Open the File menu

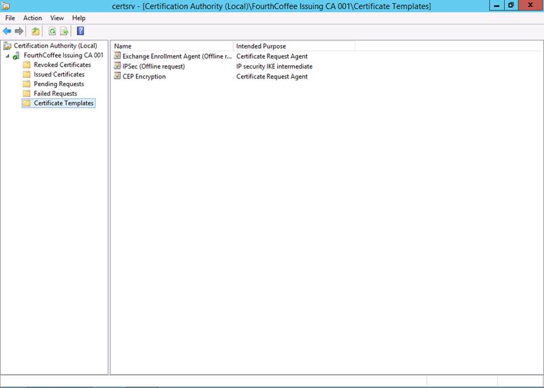(x=10, y=18)
